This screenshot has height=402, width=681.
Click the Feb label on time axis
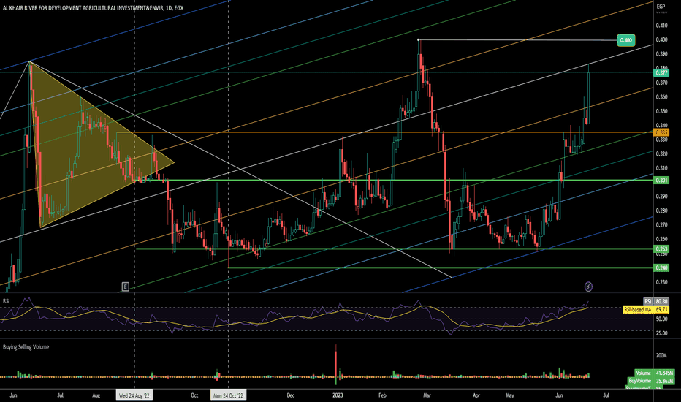pyautogui.click(x=382, y=395)
